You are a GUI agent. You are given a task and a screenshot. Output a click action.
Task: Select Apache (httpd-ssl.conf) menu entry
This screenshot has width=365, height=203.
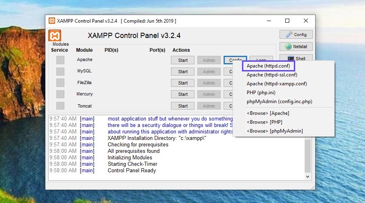pyautogui.click(x=272, y=75)
